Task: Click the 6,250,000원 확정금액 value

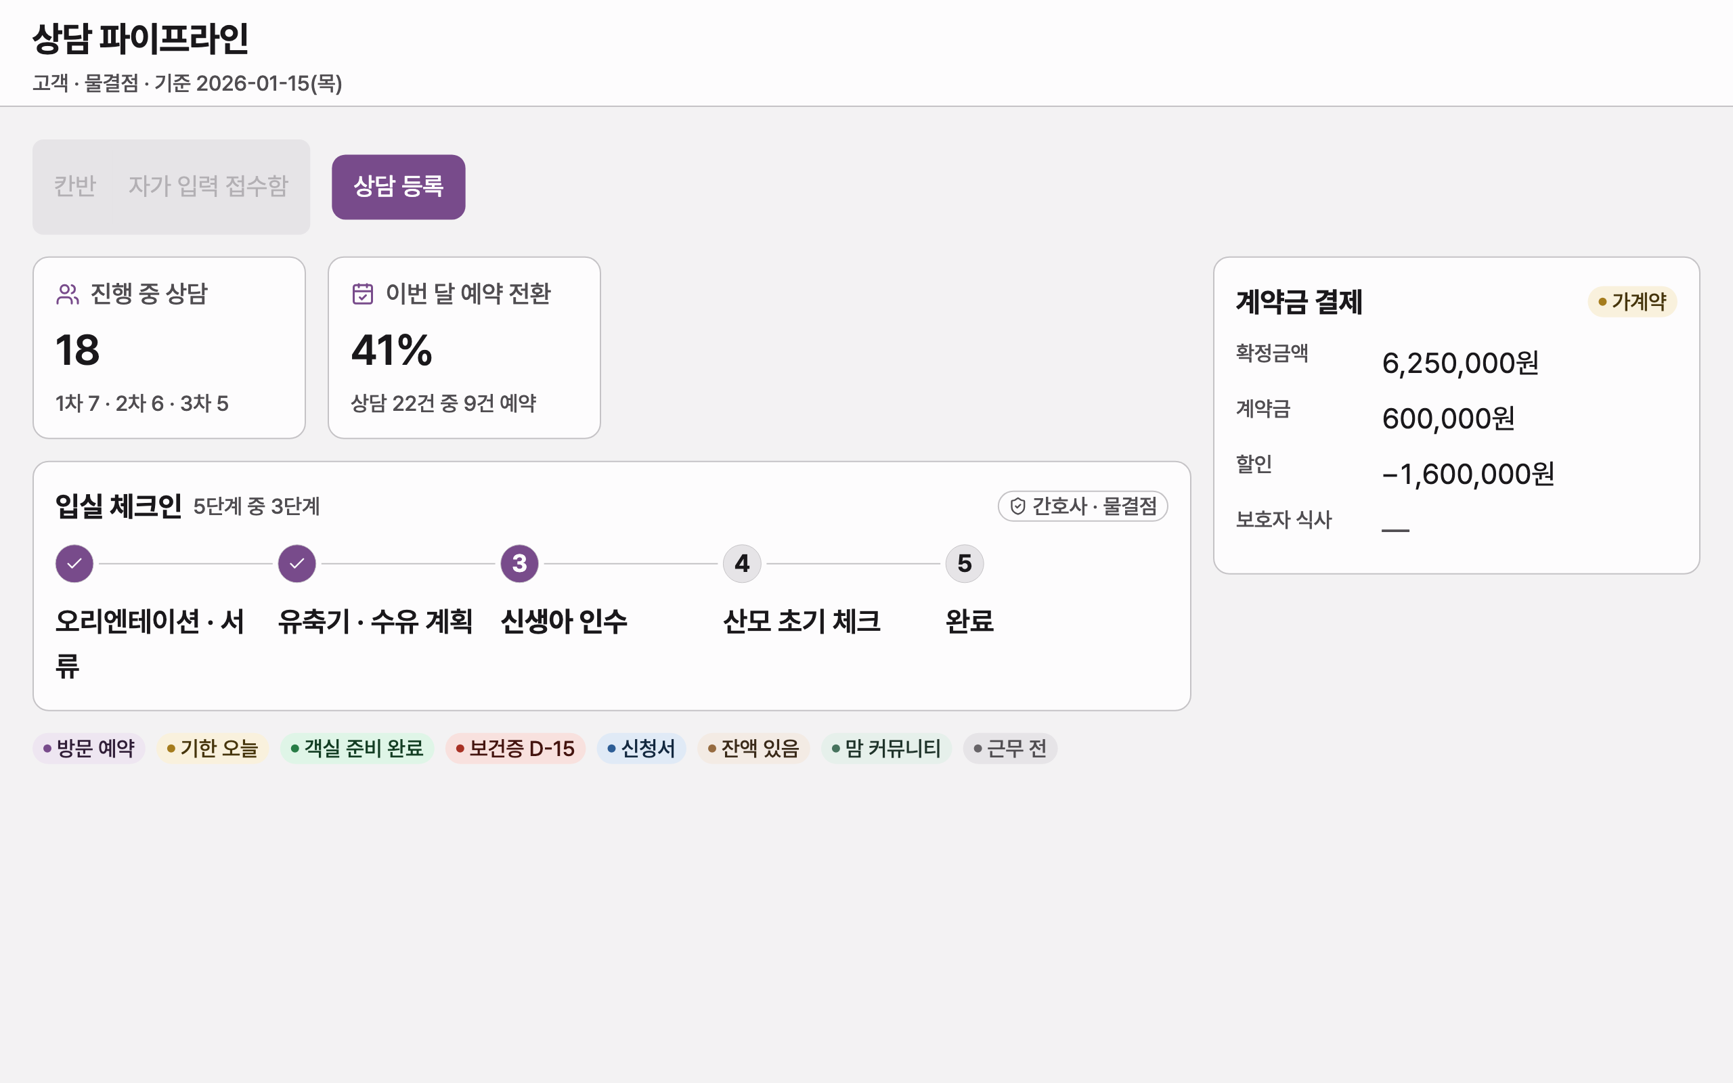Action: (1460, 363)
